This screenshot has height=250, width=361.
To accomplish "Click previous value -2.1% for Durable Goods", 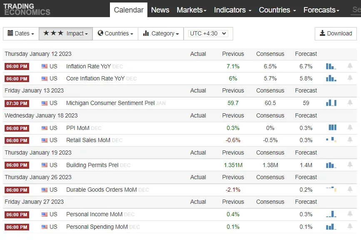I will pyautogui.click(x=233, y=190).
